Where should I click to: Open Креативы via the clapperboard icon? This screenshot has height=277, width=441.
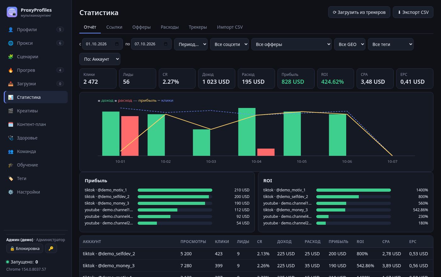click(x=11, y=111)
